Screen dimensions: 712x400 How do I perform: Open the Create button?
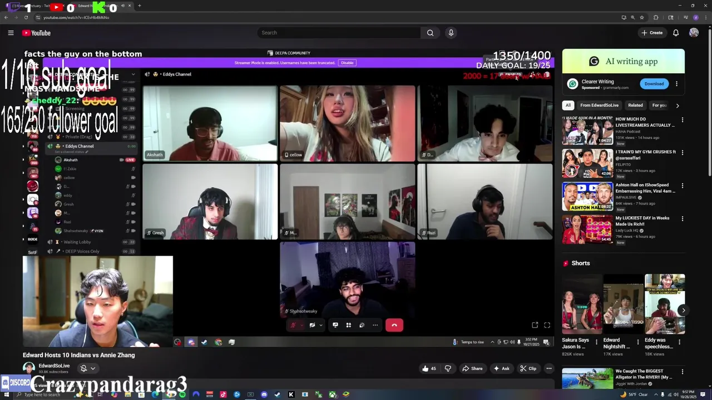pos(652,33)
